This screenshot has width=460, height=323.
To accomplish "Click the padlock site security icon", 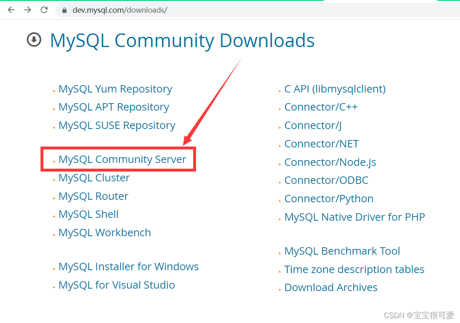I will tap(64, 10).
